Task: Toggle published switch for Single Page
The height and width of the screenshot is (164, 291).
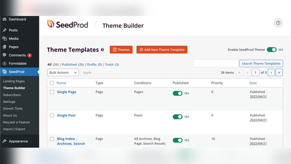Action: click(178, 93)
